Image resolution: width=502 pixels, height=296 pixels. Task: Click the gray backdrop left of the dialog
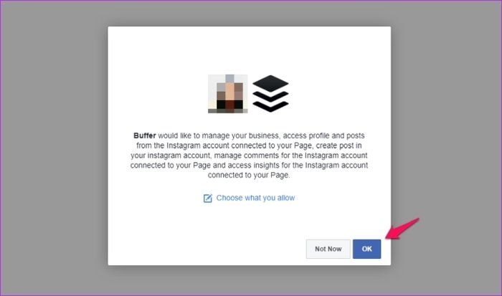click(54, 148)
